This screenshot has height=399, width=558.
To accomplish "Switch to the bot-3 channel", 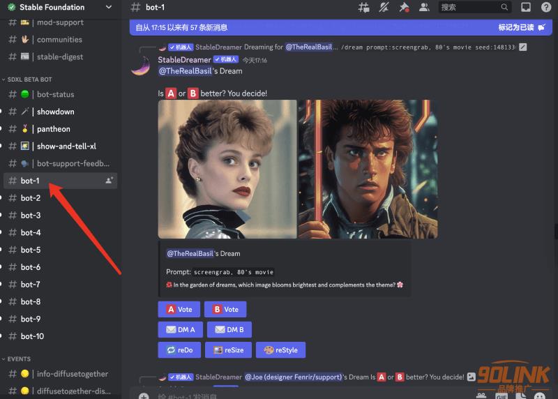I will pyautogui.click(x=61, y=216).
